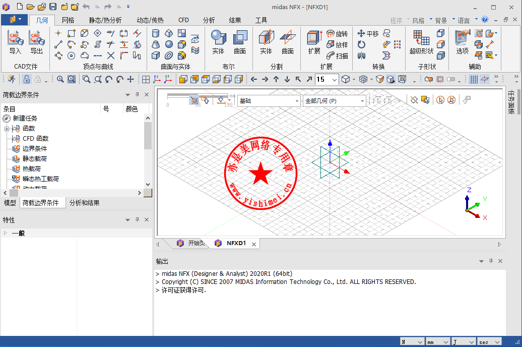Select the cone primitive icon

click(156, 44)
